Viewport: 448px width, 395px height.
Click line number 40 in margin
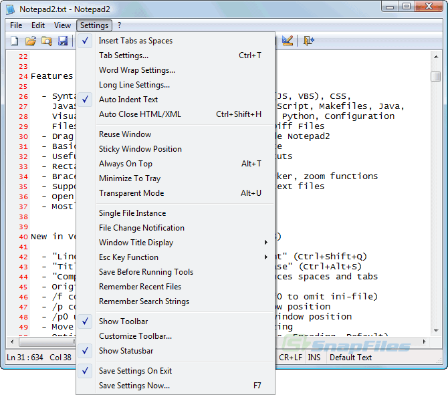pos(23,237)
